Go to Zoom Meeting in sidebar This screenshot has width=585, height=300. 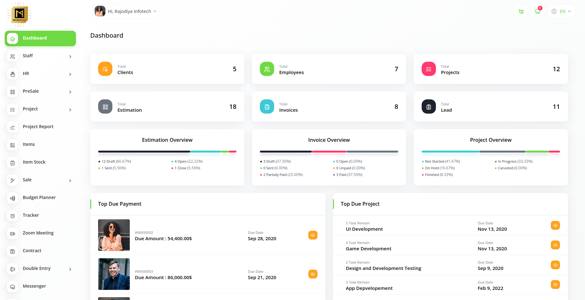(x=38, y=233)
